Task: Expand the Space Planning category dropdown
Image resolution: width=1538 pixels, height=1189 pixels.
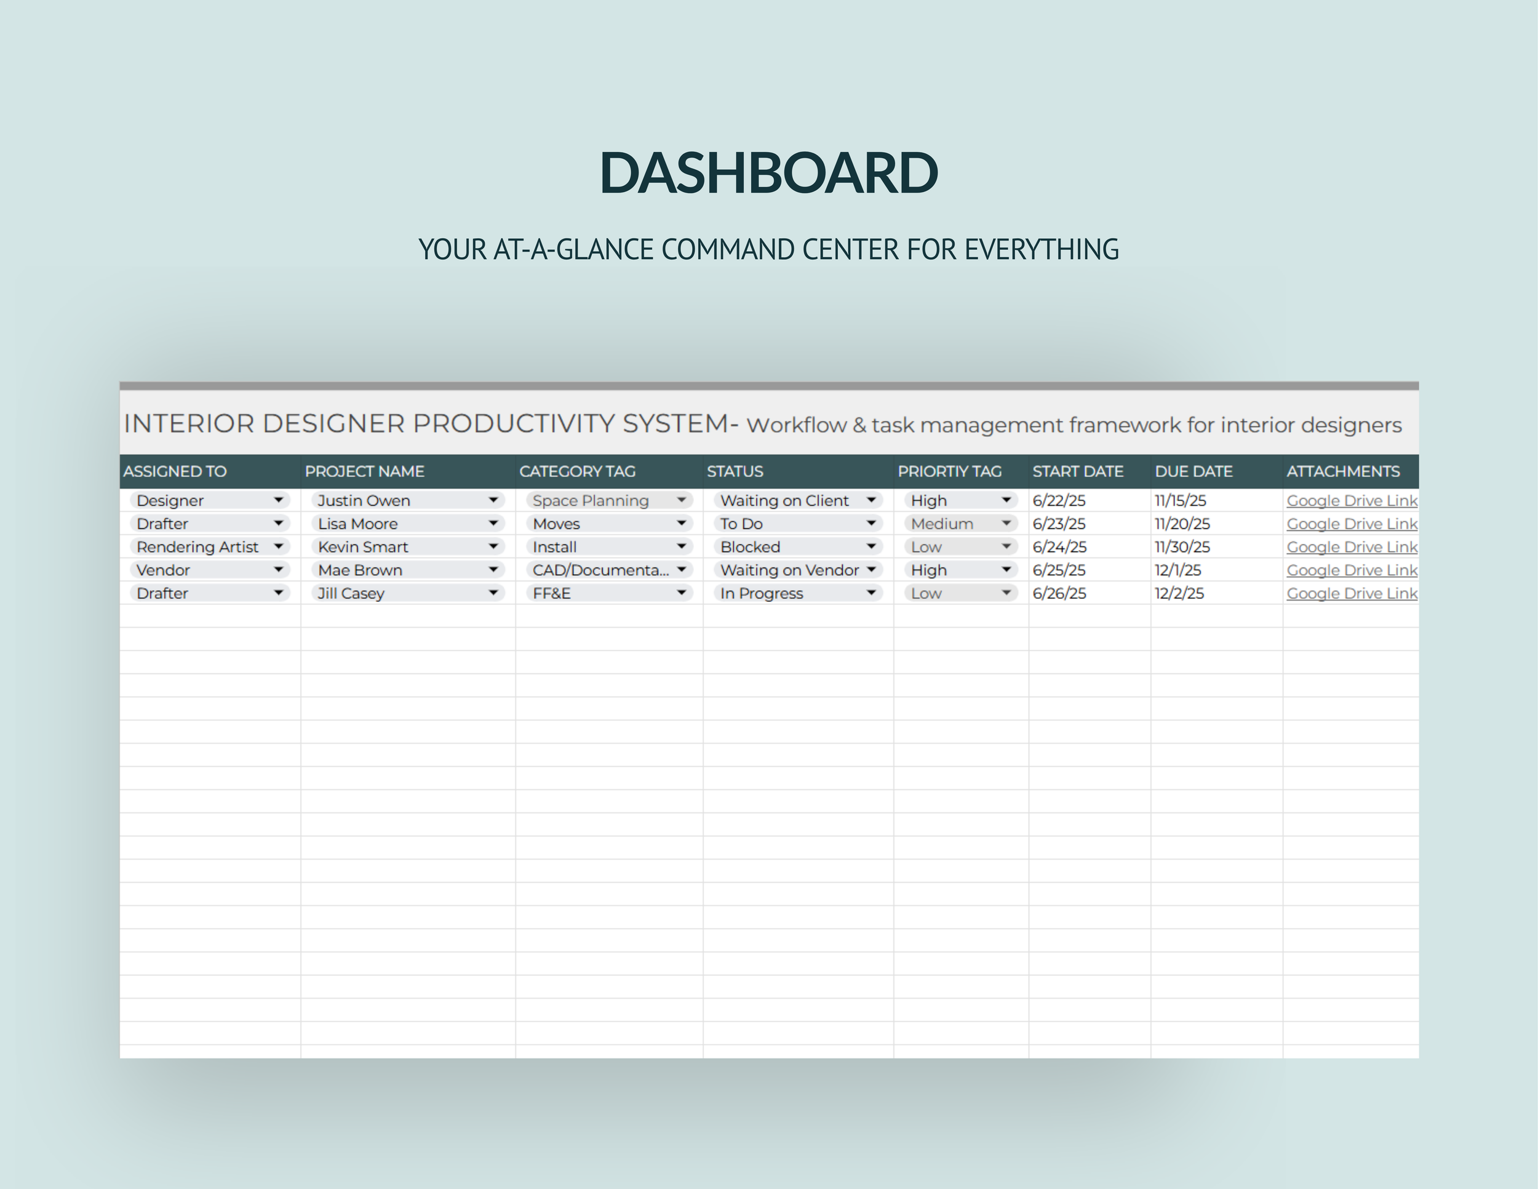Action: (x=681, y=500)
